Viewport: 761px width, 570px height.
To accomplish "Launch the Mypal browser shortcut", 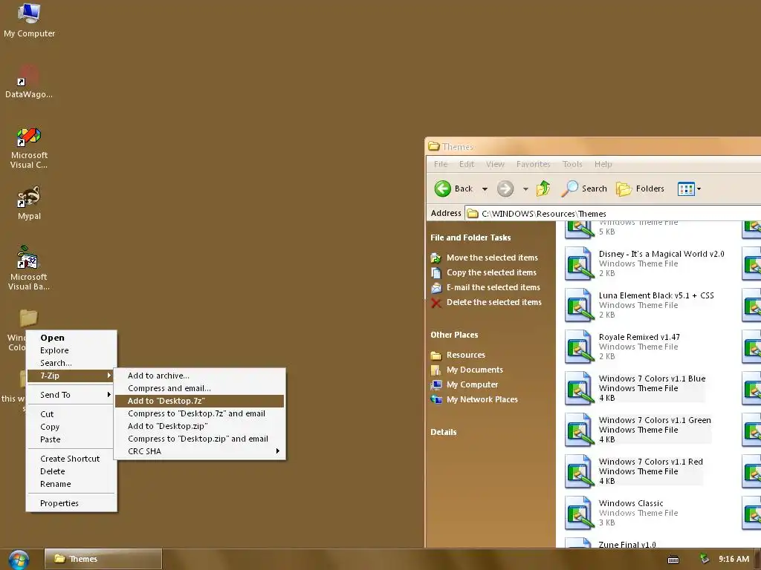I will 29,203.
